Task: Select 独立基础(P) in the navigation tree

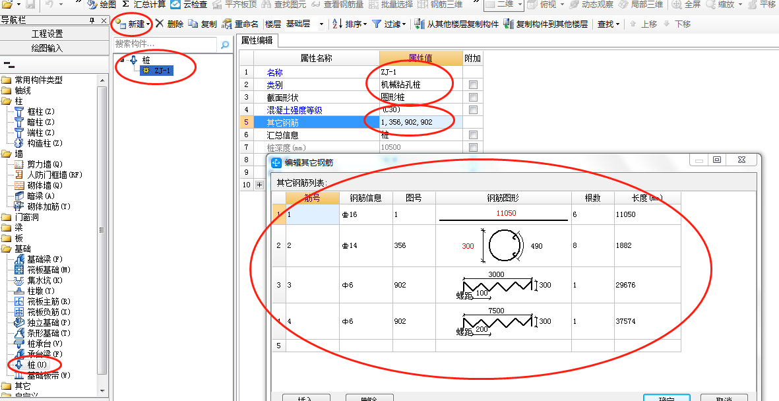Action: tap(49, 323)
